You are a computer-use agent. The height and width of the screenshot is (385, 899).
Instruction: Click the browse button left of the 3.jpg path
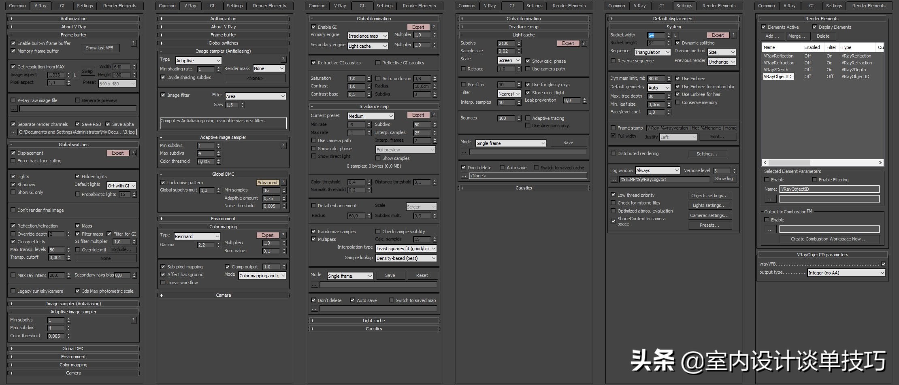[13, 132]
